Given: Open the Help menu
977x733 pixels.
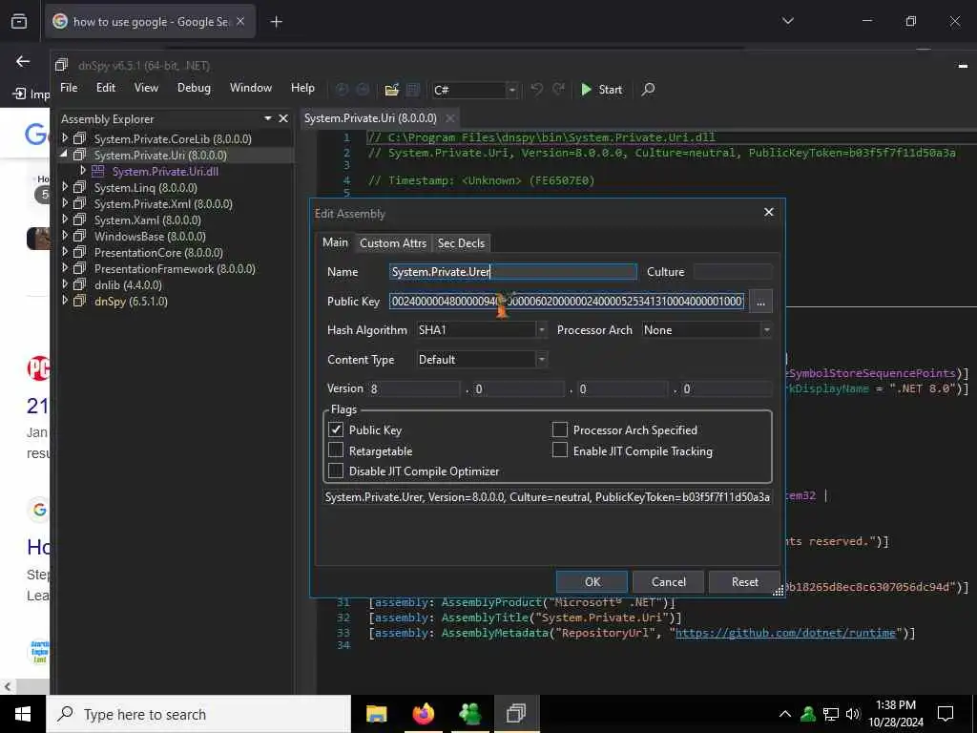Looking at the screenshot, I should 302,87.
